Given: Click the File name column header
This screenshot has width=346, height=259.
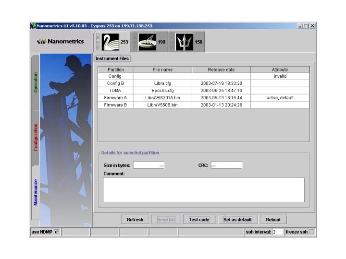Looking at the screenshot, I should (162, 70).
